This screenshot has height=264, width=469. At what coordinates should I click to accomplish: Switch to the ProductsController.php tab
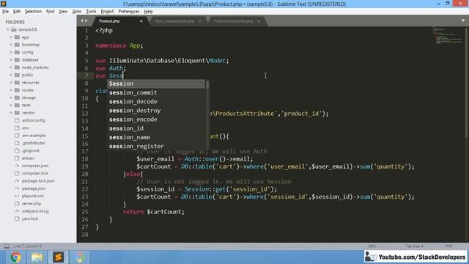pyautogui.click(x=233, y=21)
